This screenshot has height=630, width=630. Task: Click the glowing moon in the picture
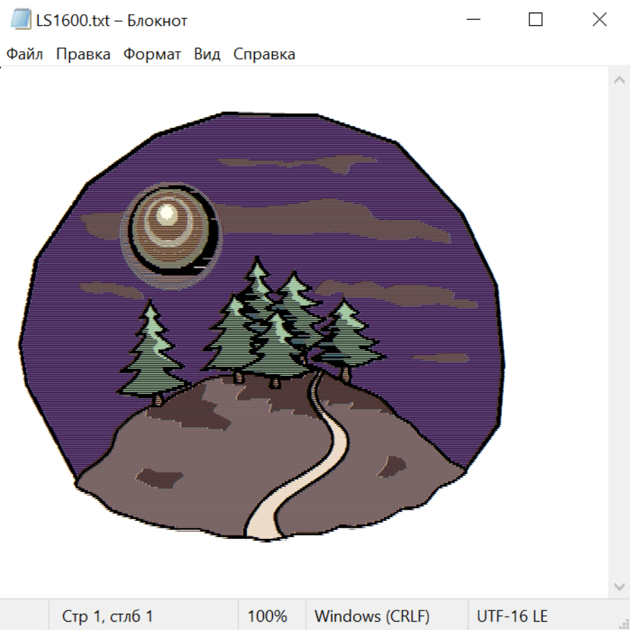168,227
